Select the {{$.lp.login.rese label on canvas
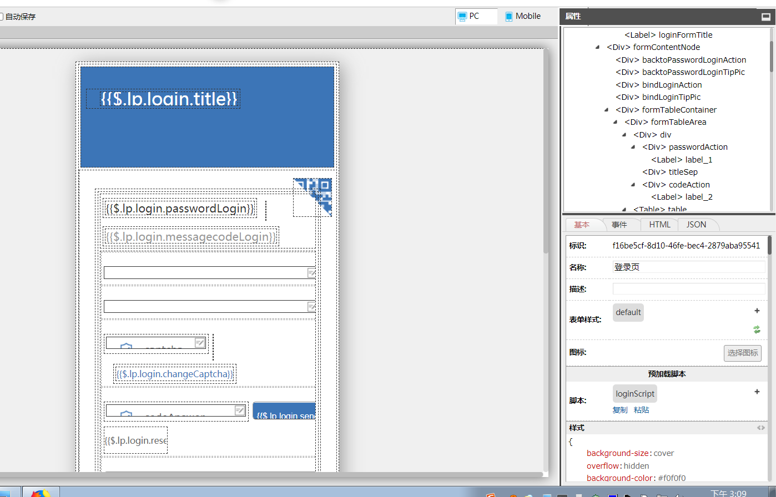776x497 pixels. point(136,440)
